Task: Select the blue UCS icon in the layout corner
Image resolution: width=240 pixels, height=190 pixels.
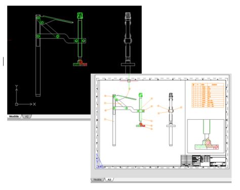Action: point(99,161)
